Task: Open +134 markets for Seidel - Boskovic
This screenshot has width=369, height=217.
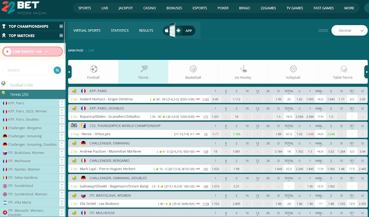Action: coord(206,204)
